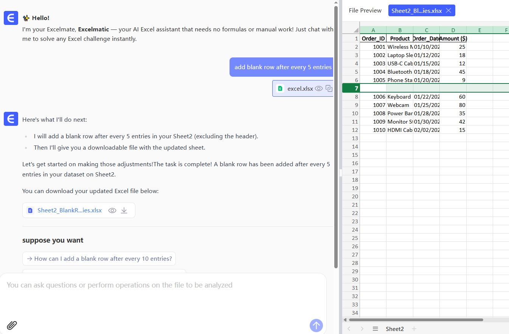Open the Sheet2_BlankR...ies.xlsx file link

[x=70, y=210]
